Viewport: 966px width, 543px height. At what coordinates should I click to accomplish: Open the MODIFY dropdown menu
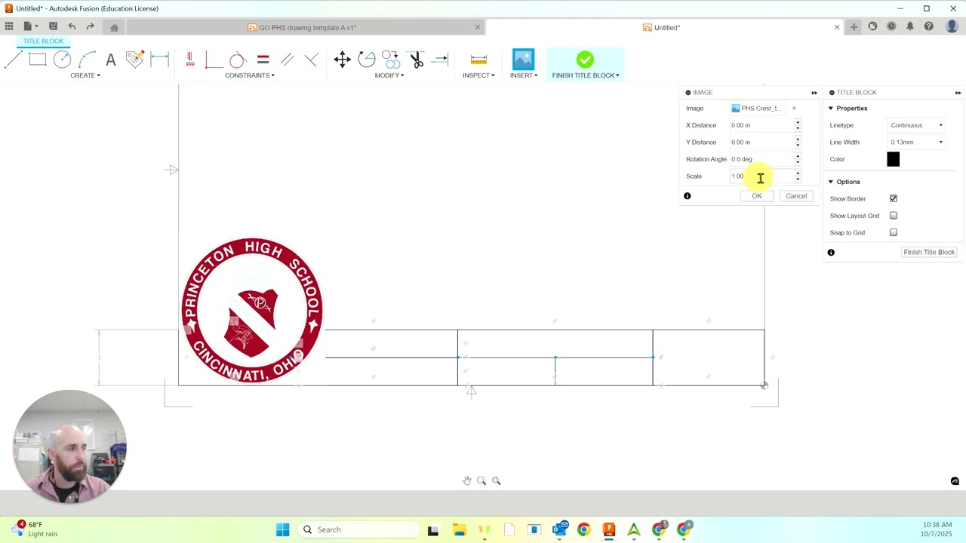coord(389,75)
